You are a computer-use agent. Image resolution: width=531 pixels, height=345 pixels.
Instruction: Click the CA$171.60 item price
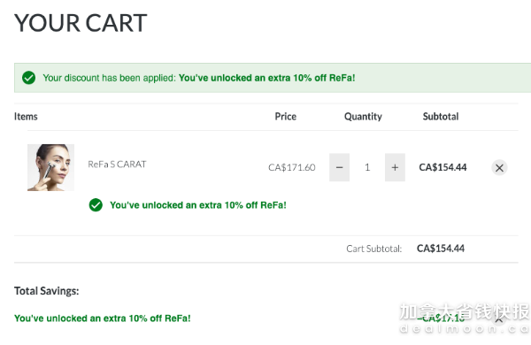[x=291, y=167]
